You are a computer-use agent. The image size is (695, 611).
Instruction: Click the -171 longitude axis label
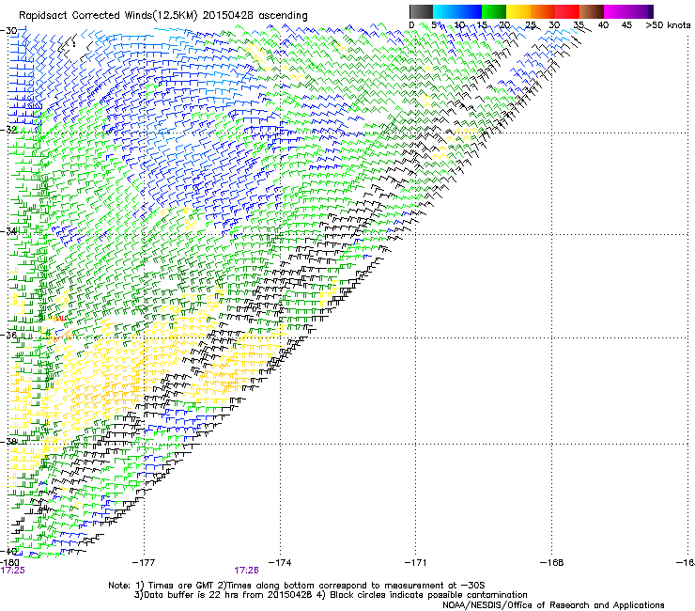[x=415, y=563]
